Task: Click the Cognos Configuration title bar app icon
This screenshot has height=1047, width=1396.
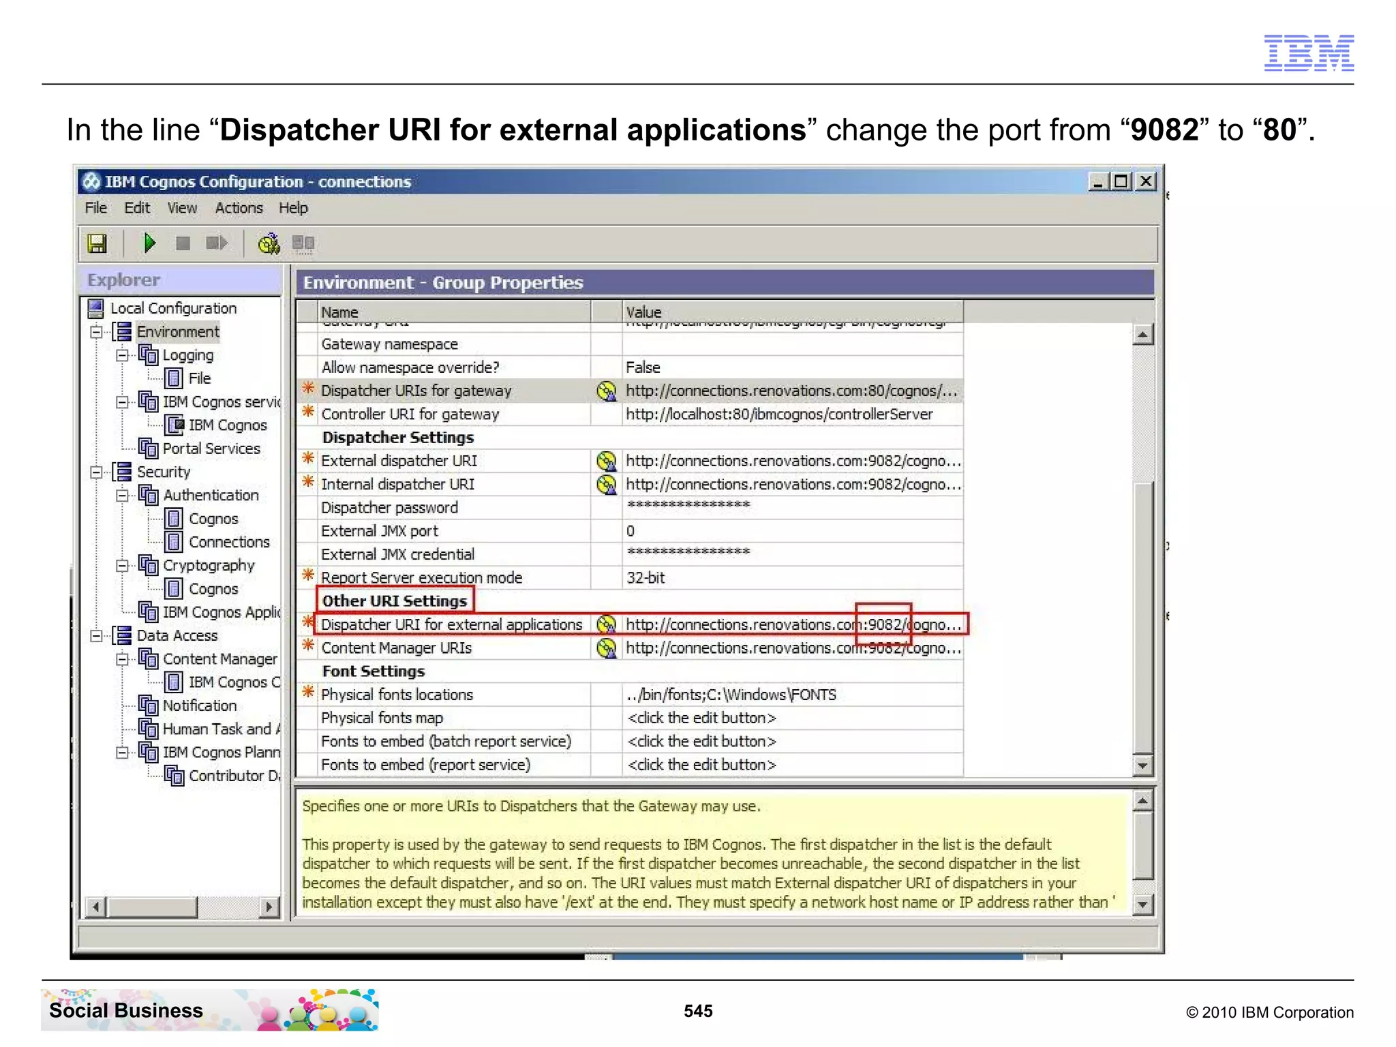Action: pyautogui.click(x=91, y=182)
